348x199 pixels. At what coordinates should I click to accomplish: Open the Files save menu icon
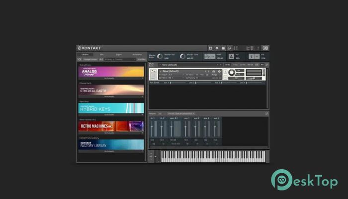click(211, 48)
